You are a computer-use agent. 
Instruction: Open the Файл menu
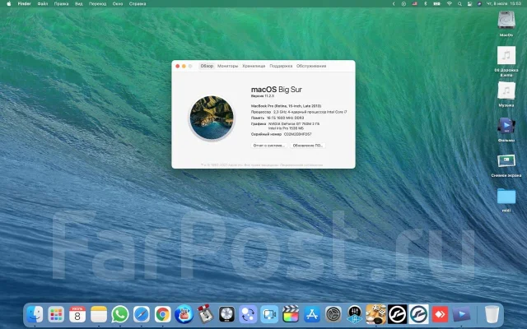(43, 3)
